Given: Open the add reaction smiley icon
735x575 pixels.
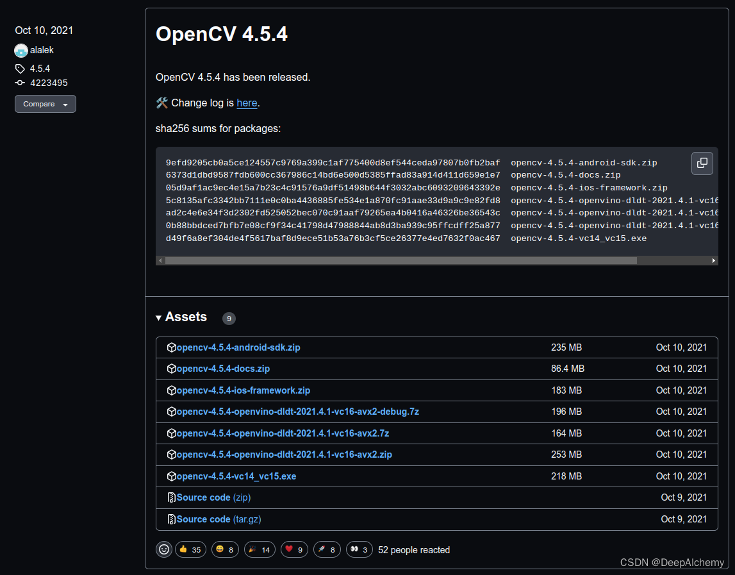Looking at the screenshot, I should click(x=163, y=549).
